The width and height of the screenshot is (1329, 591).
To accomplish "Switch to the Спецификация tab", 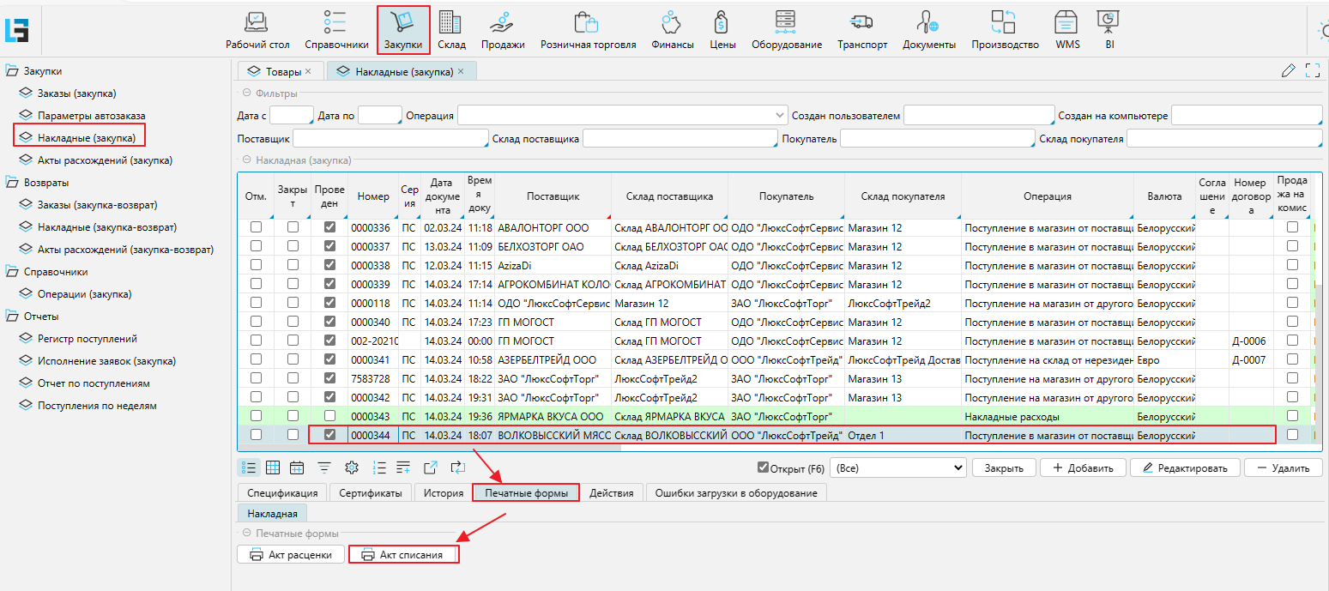I will pyautogui.click(x=282, y=493).
